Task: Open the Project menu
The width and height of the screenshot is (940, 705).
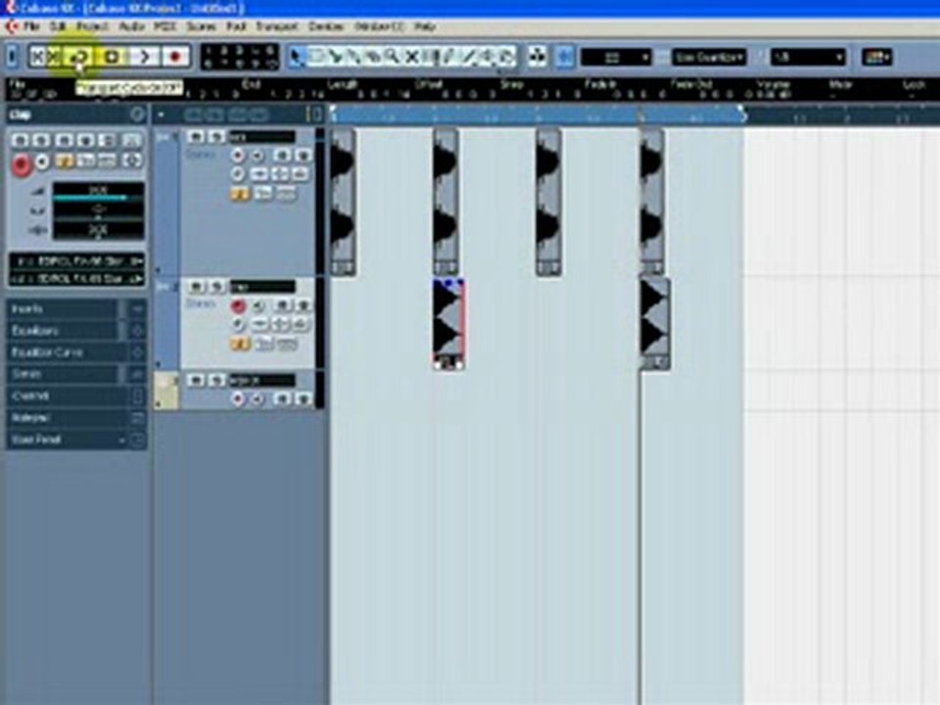Action: click(x=92, y=27)
